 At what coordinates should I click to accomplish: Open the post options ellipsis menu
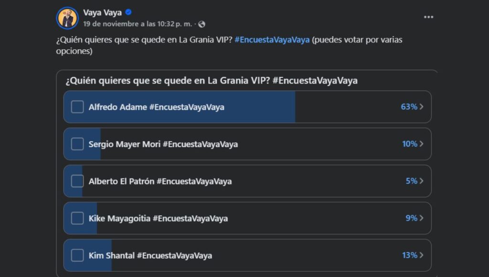click(x=428, y=16)
